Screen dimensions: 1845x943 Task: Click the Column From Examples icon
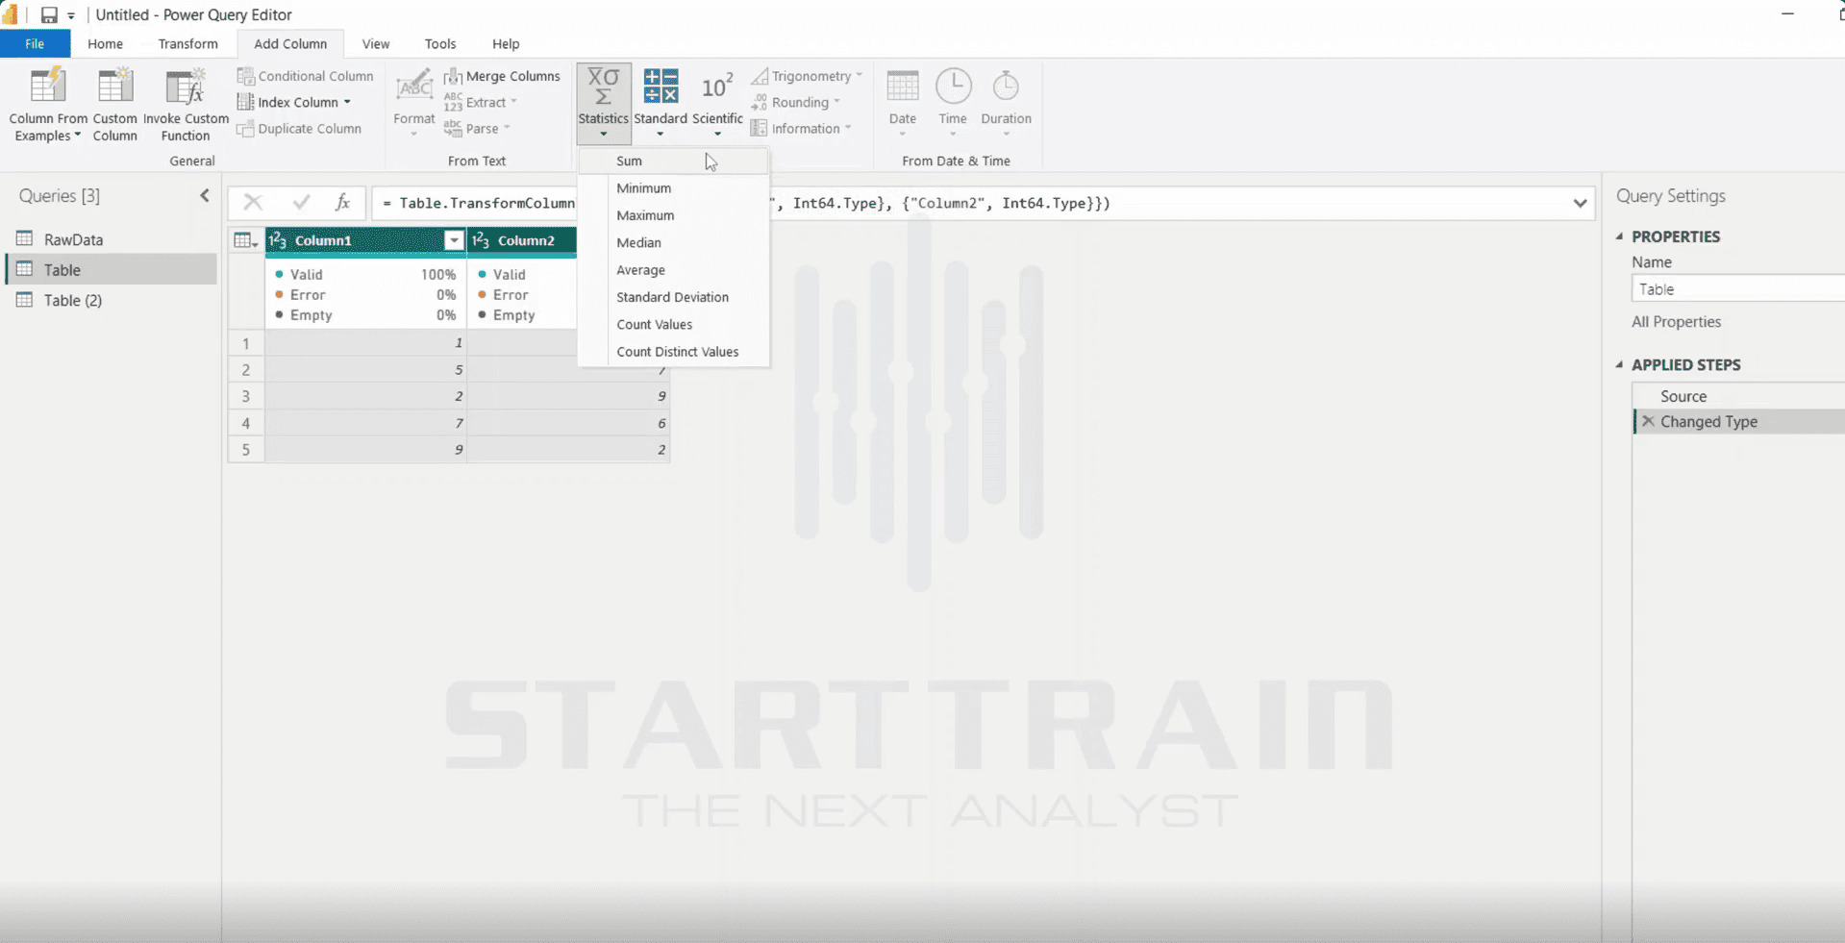click(47, 86)
